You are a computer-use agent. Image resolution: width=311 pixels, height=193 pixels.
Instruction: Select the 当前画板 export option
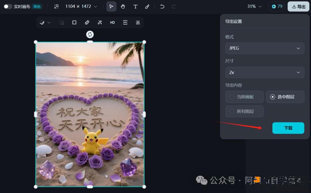244,97
